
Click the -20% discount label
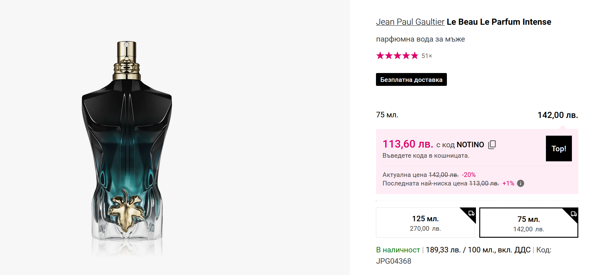coord(469,175)
